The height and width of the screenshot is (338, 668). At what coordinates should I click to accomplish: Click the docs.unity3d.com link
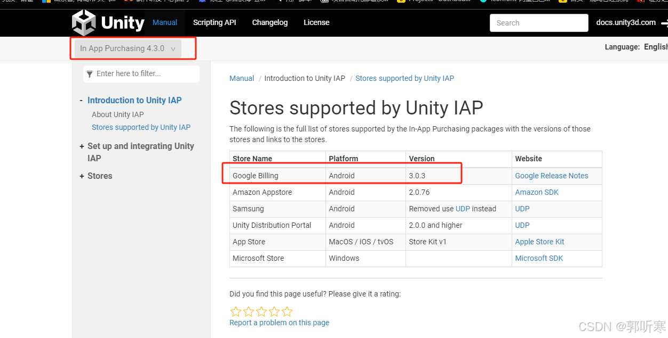click(x=626, y=22)
